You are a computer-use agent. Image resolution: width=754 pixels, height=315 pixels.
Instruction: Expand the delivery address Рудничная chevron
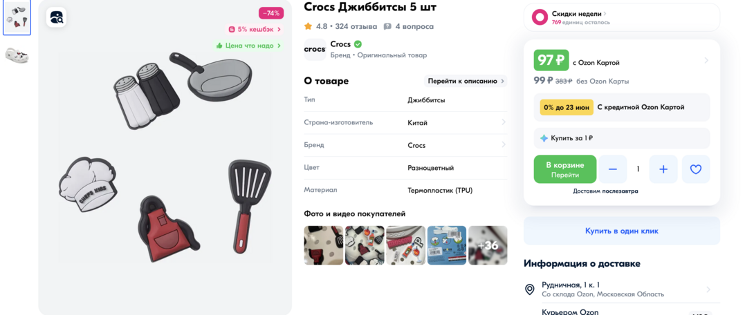708,289
